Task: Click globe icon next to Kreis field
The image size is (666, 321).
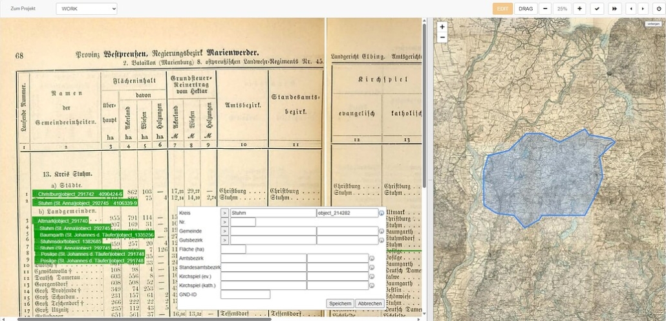Action: tap(381, 213)
